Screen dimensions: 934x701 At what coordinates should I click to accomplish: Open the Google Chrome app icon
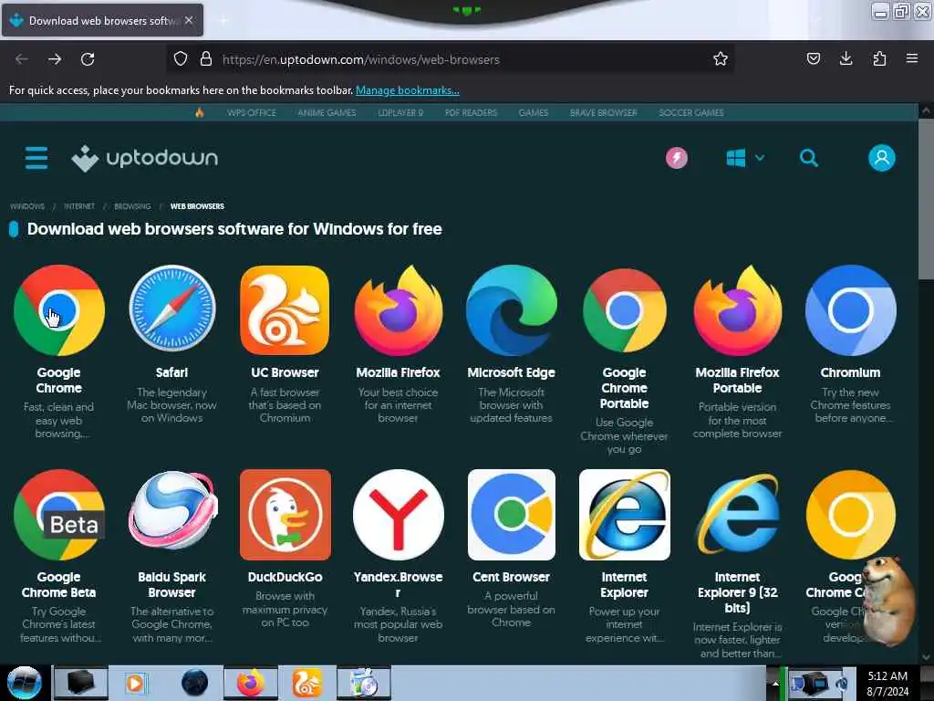[59, 310]
